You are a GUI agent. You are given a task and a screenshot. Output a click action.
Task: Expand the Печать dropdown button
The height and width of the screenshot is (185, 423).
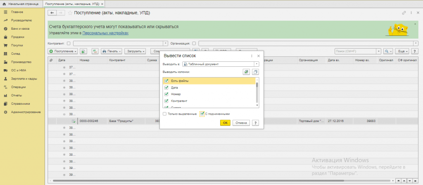[112, 51]
